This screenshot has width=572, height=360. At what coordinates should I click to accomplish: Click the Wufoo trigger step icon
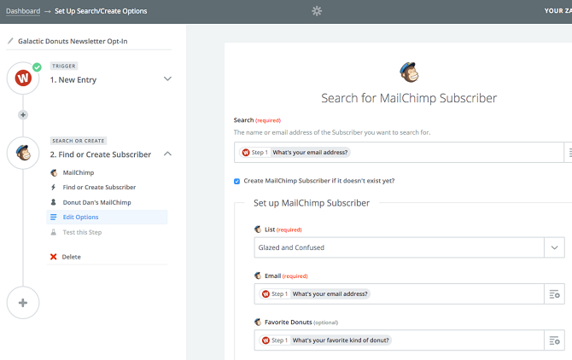click(23, 78)
